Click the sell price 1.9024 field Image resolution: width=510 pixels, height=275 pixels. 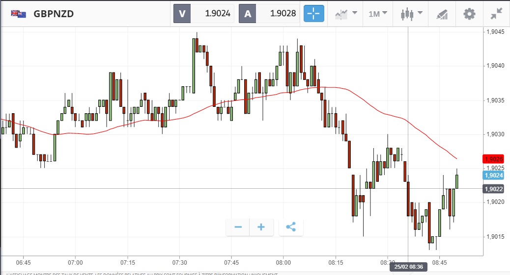click(212, 14)
